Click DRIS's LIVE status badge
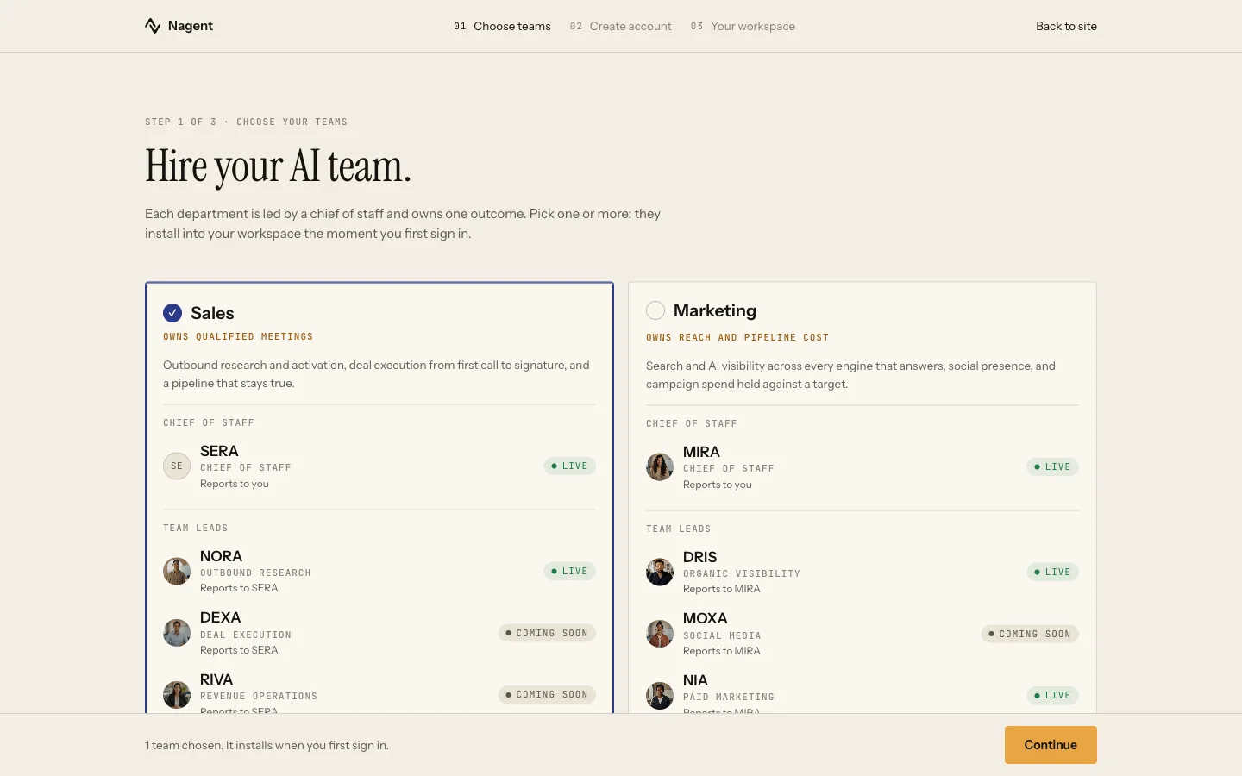Viewport: 1242px width, 776px height. (1052, 573)
